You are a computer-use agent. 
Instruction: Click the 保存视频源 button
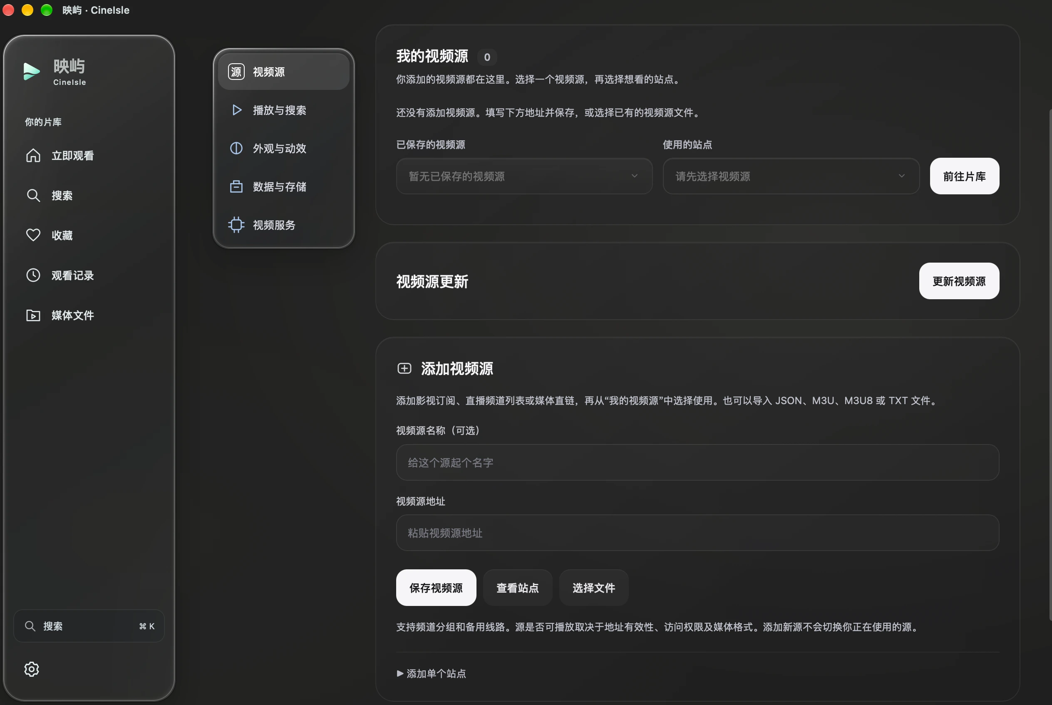point(436,588)
